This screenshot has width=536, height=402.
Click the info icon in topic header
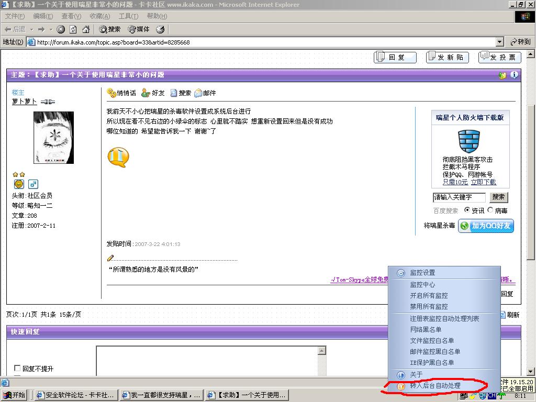click(x=514, y=75)
